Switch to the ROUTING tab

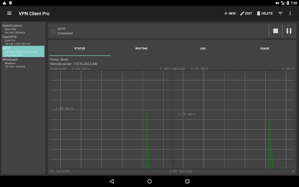pyautogui.click(x=141, y=49)
